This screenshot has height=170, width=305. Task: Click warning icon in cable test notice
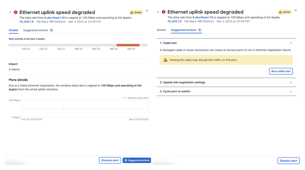point(165,60)
